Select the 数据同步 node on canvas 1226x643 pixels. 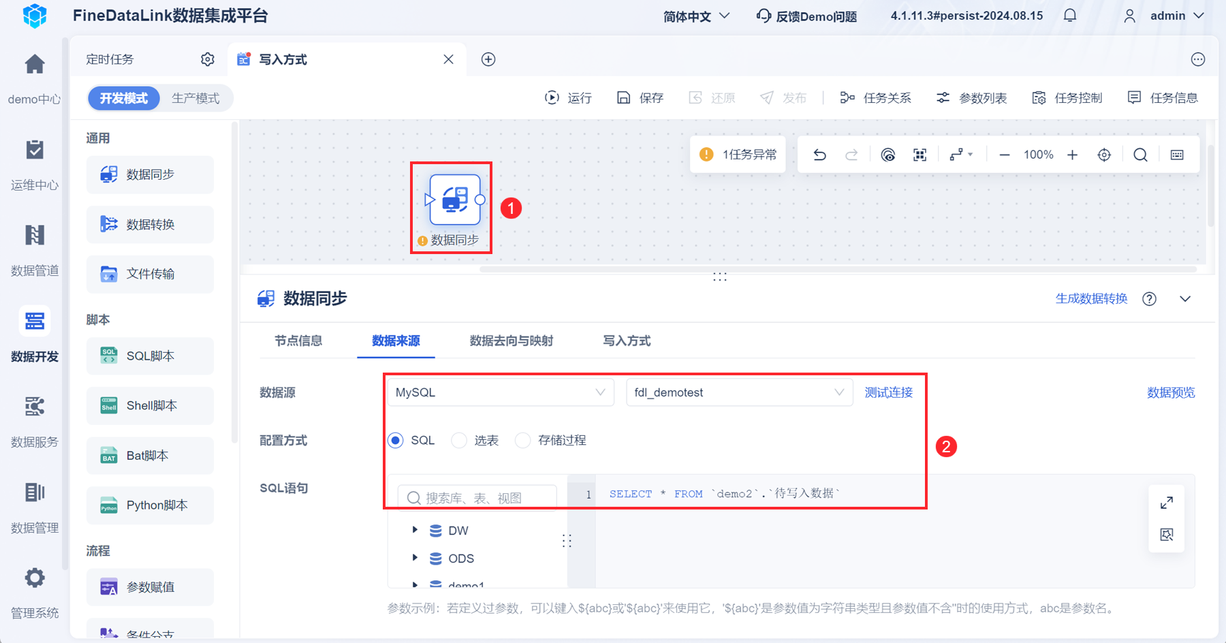[x=455, y=200]
